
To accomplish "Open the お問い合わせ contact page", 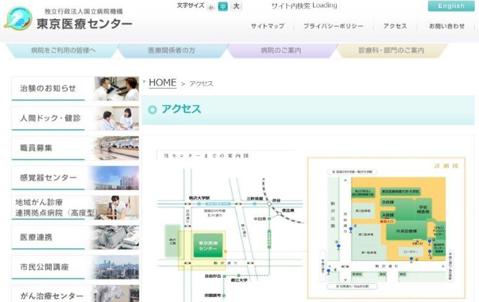I will (446, 26).
